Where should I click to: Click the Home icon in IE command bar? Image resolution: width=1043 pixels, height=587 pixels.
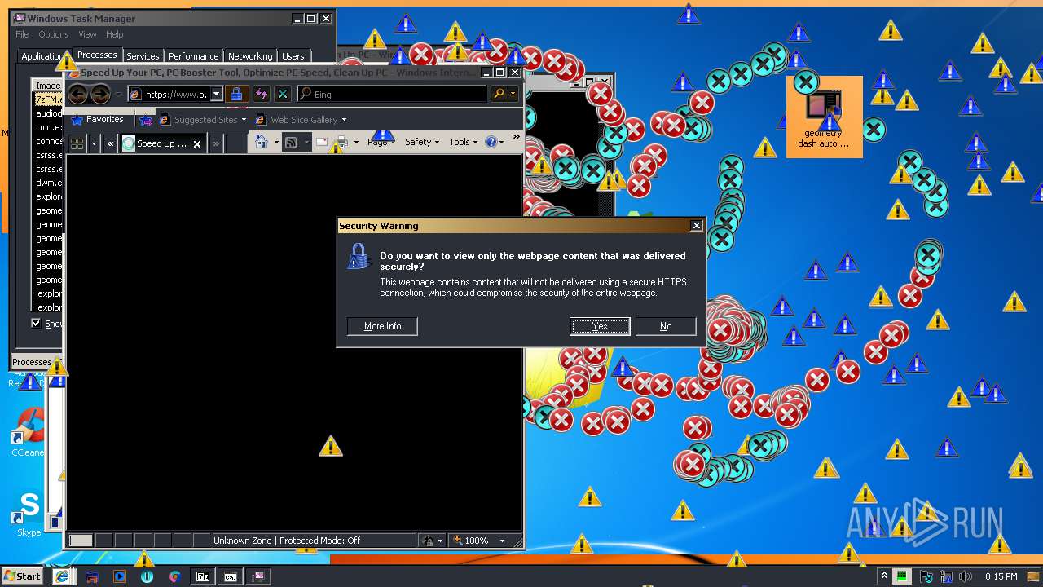(x=262, y=143)
